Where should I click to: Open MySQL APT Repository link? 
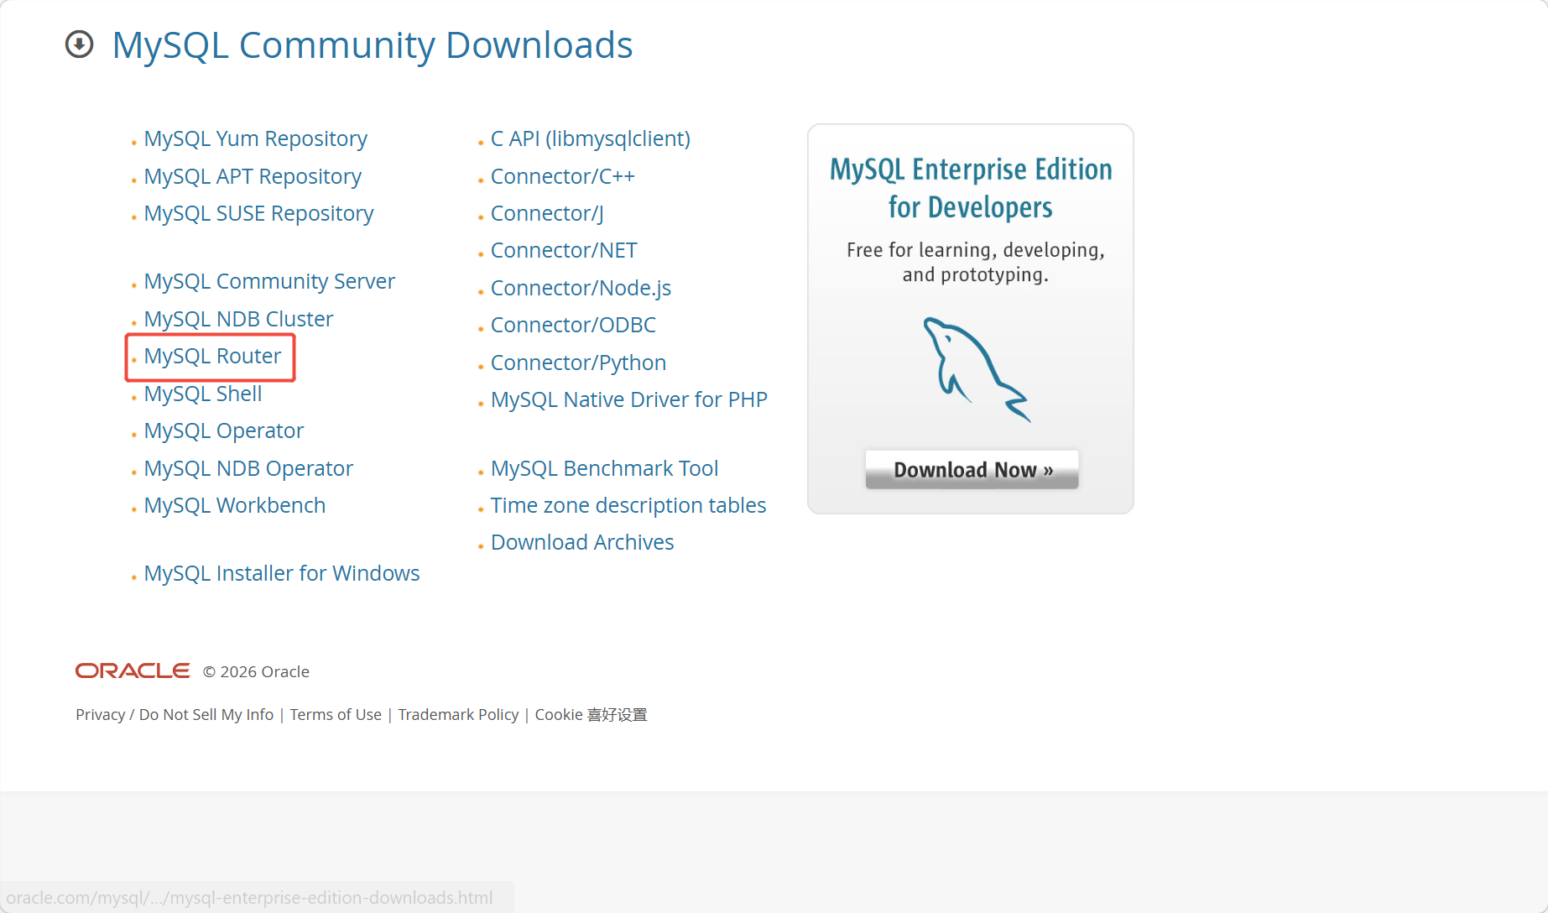pyautogui.click(x=253, y=176)
